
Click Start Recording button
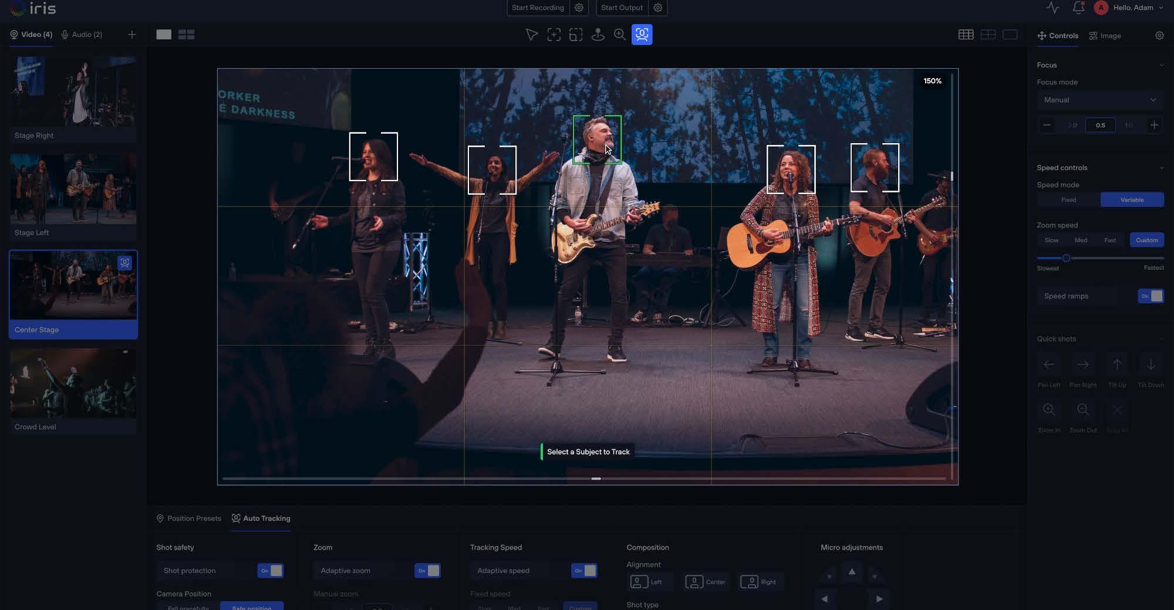tap(538, 8)
